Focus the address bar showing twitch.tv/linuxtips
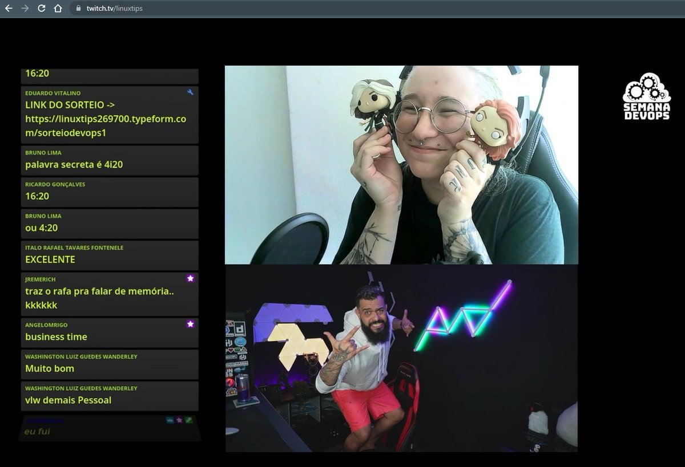The width and height of the screenshot is (685, 467). click(x=377, y=9)
